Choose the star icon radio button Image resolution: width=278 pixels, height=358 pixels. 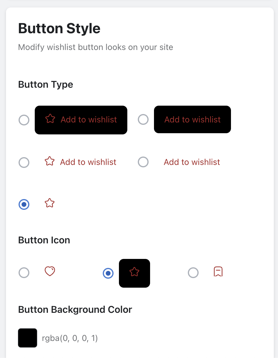tap(108, 273)
